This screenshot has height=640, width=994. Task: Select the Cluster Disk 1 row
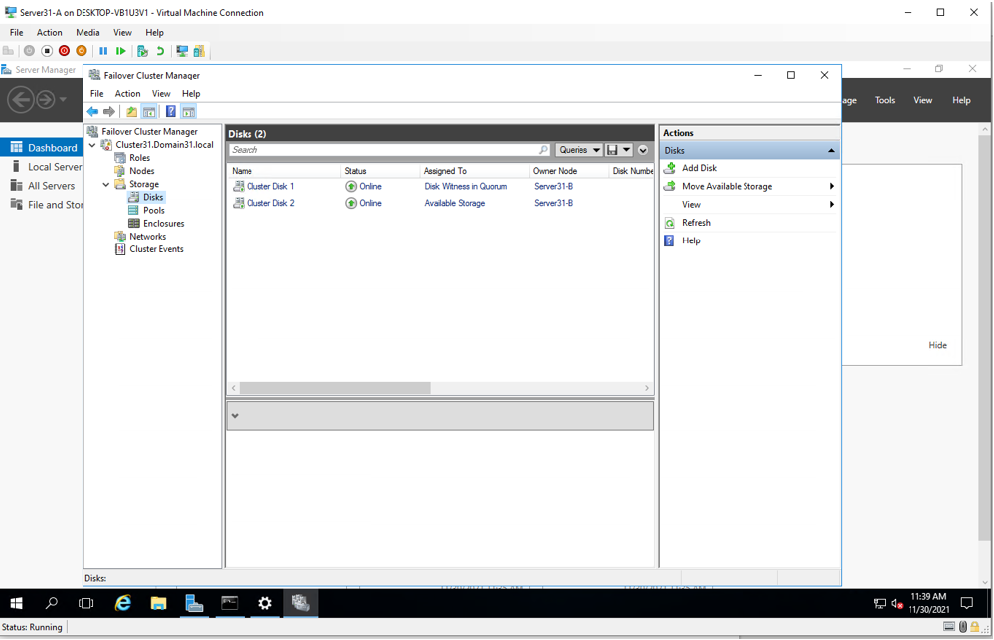tap(440, 186)
